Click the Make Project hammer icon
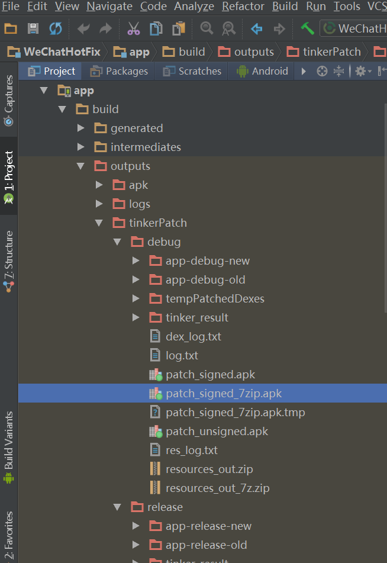 coord(307,28)
